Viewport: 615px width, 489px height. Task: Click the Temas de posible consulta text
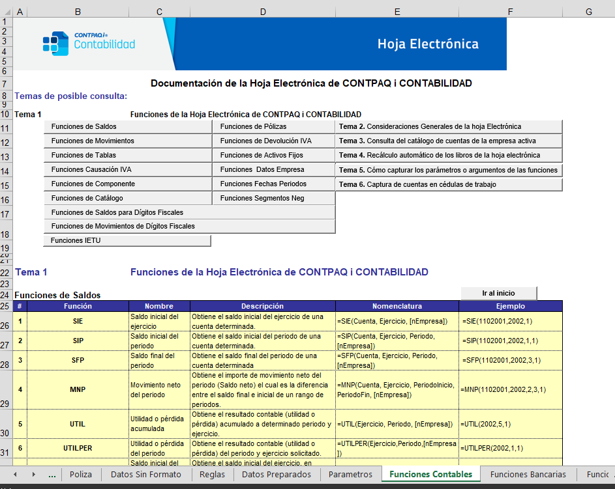pyautogui.click(x=71, y=96)
